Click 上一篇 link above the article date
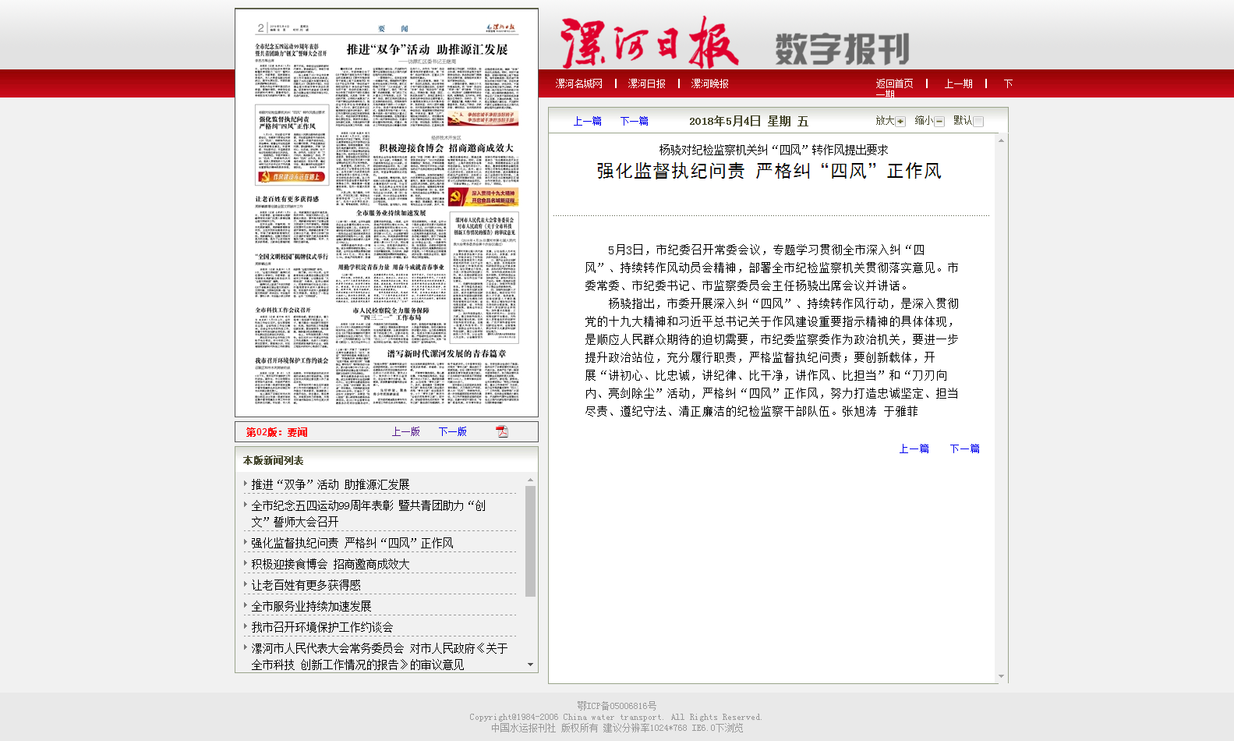 click(x=587, y=121)
